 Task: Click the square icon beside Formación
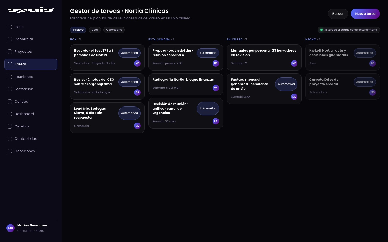click(10, 89)
